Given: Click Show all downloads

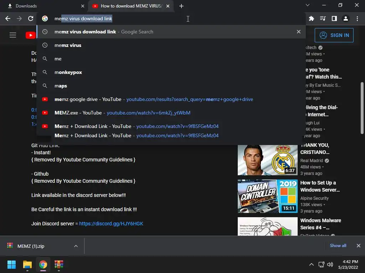Looking at the screenshot, I should [x=338, y=246].
